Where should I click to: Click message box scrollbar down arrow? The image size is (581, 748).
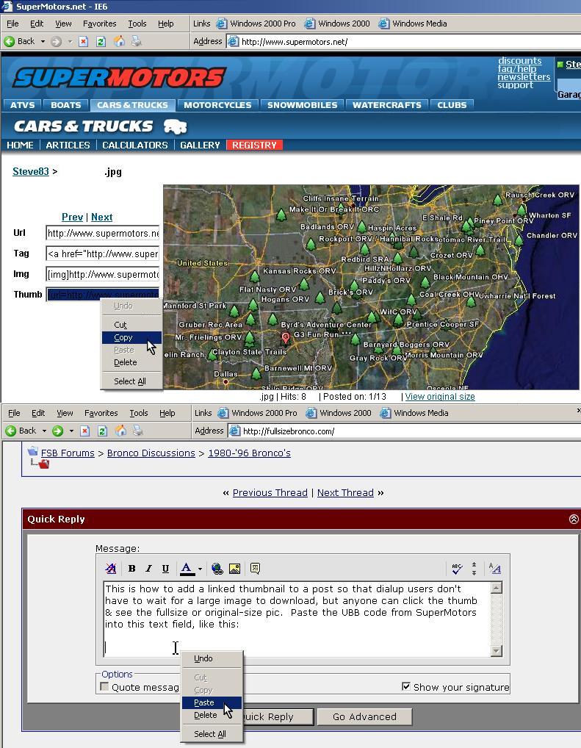click(496, 651)
